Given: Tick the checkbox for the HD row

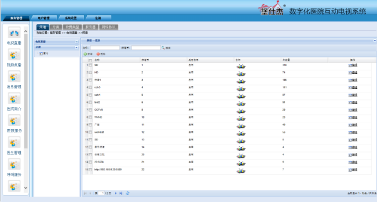Looking at the screenshot, I should pos(91,72).
